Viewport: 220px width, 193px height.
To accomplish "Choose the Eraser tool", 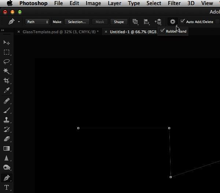I will click(7, 139).
